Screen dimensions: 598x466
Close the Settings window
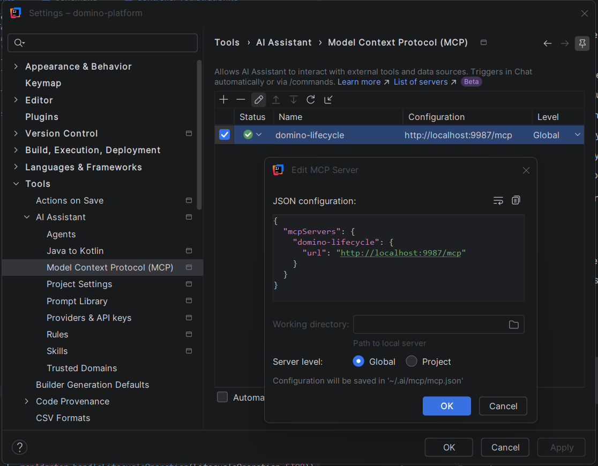click(584, 13)
